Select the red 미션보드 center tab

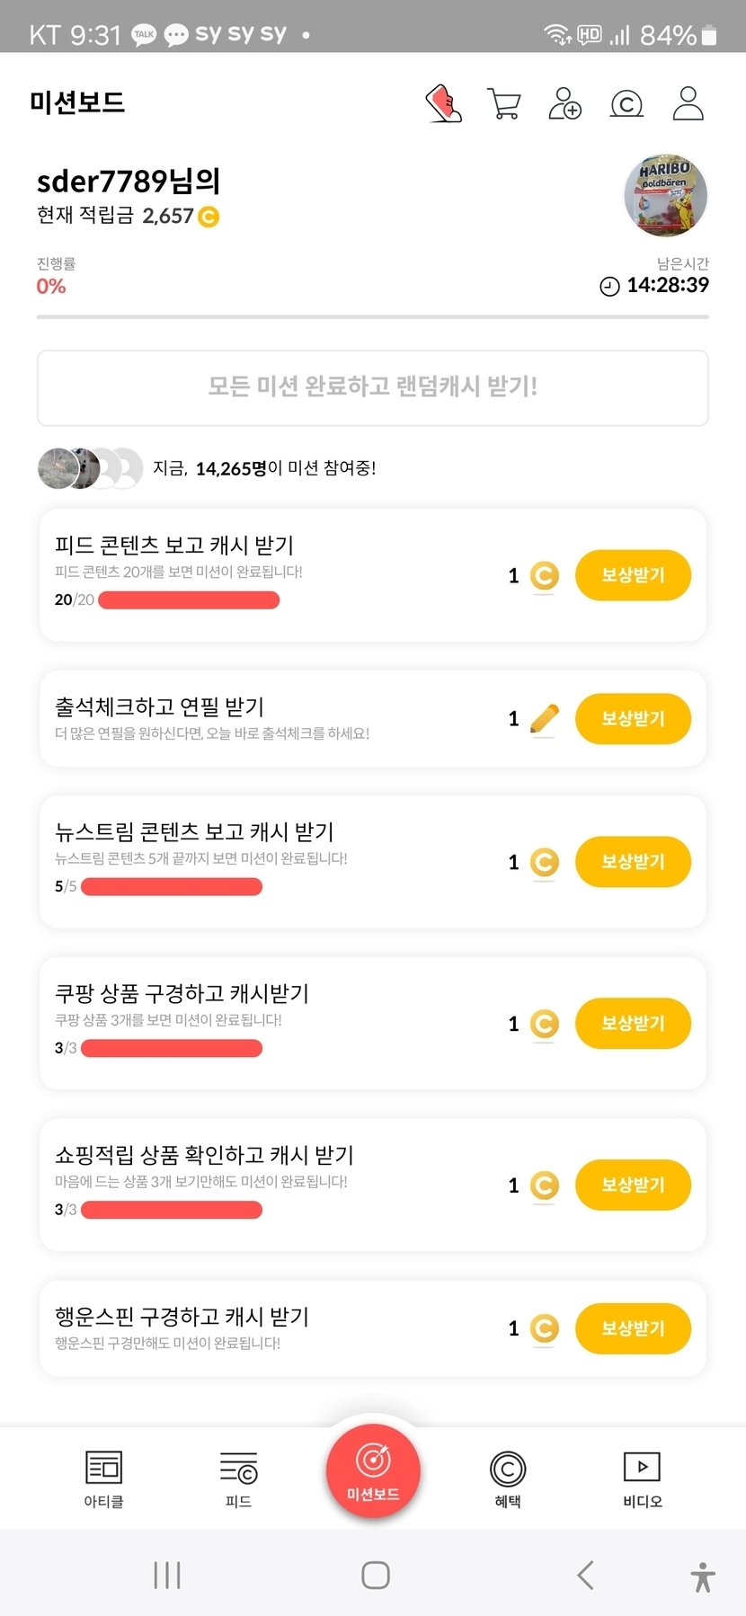pyautogui.click(x=373, y=1471)
